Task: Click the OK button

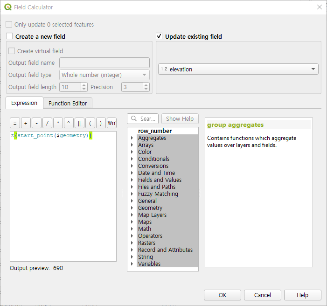Action: point(223,295)
